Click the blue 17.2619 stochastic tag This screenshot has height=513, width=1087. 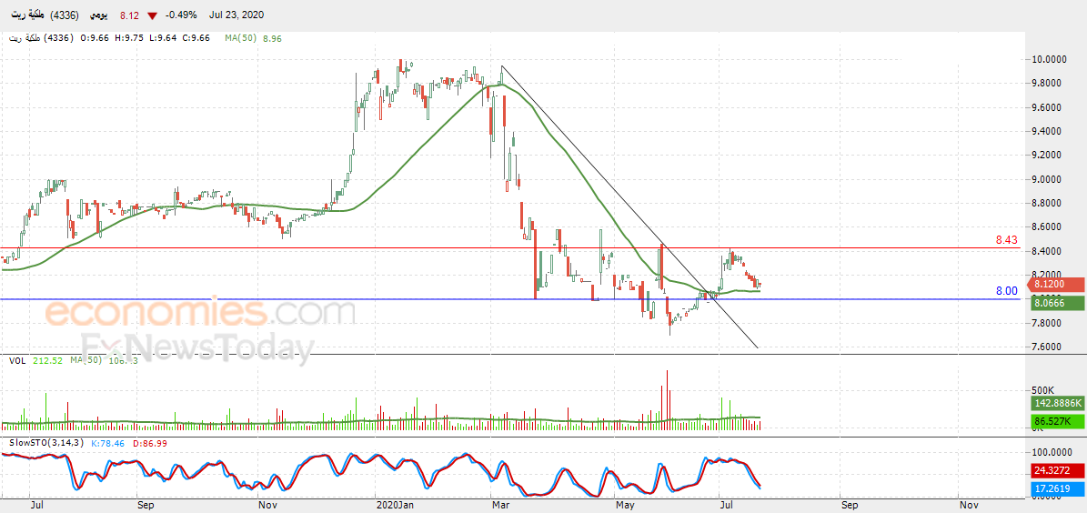coord(1056,488)
